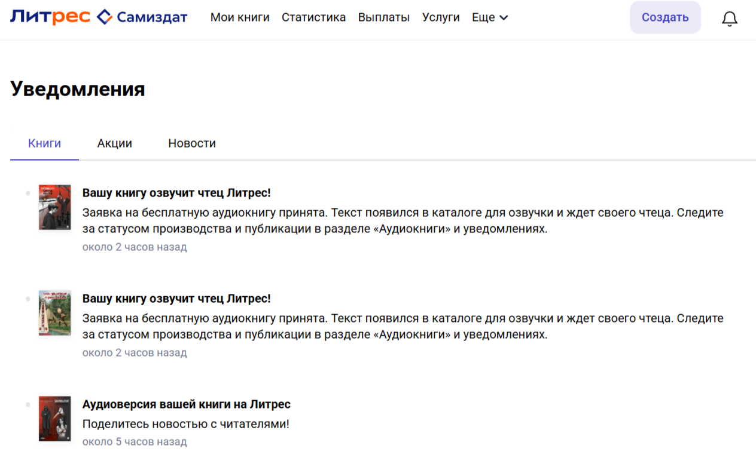Navigate to Услуги
The image size is (756, 473).
point(441,17)
